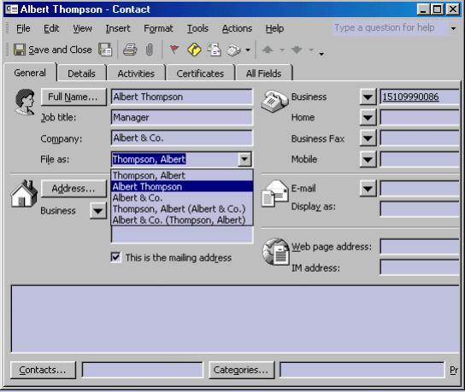465x392 pixels.
Task: Open the Business address type dropdown
Action: 98,211
